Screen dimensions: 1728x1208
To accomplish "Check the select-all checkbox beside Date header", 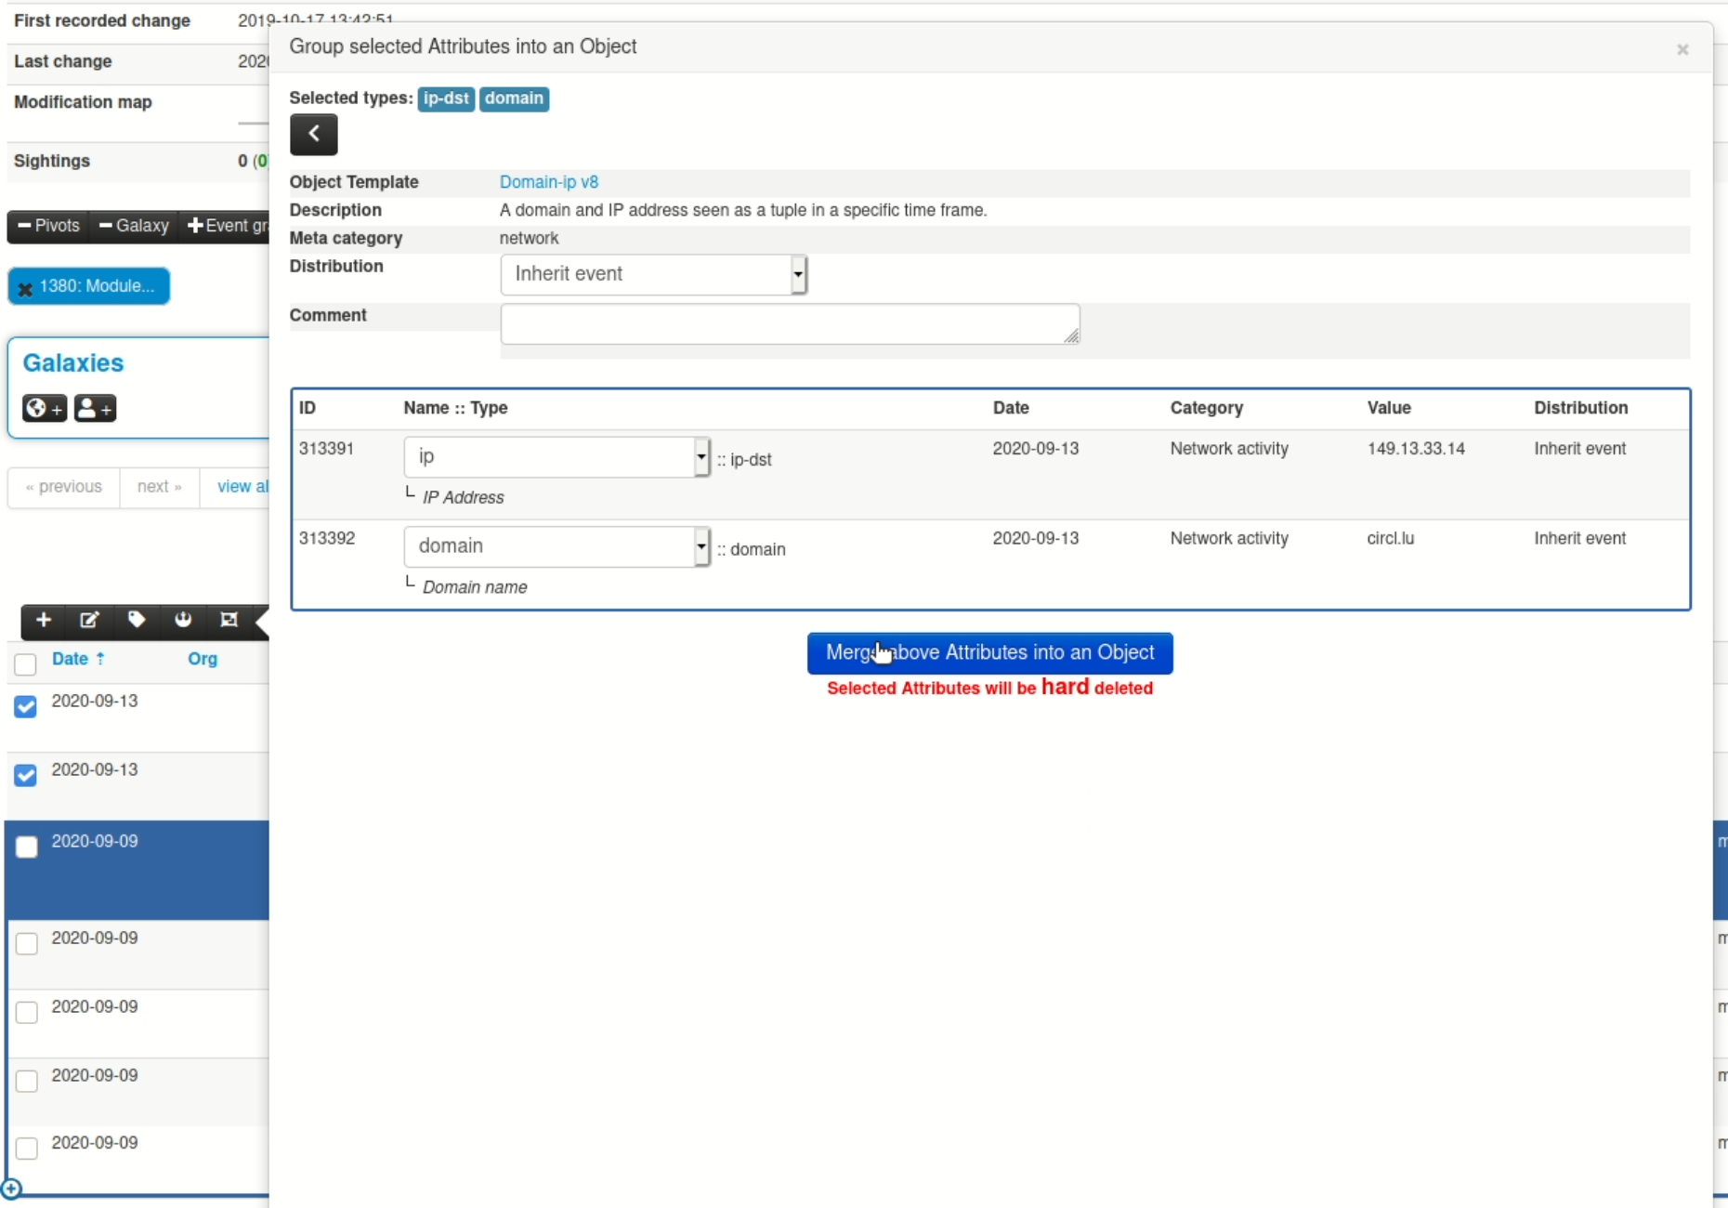I will click(x=25, y=663).
